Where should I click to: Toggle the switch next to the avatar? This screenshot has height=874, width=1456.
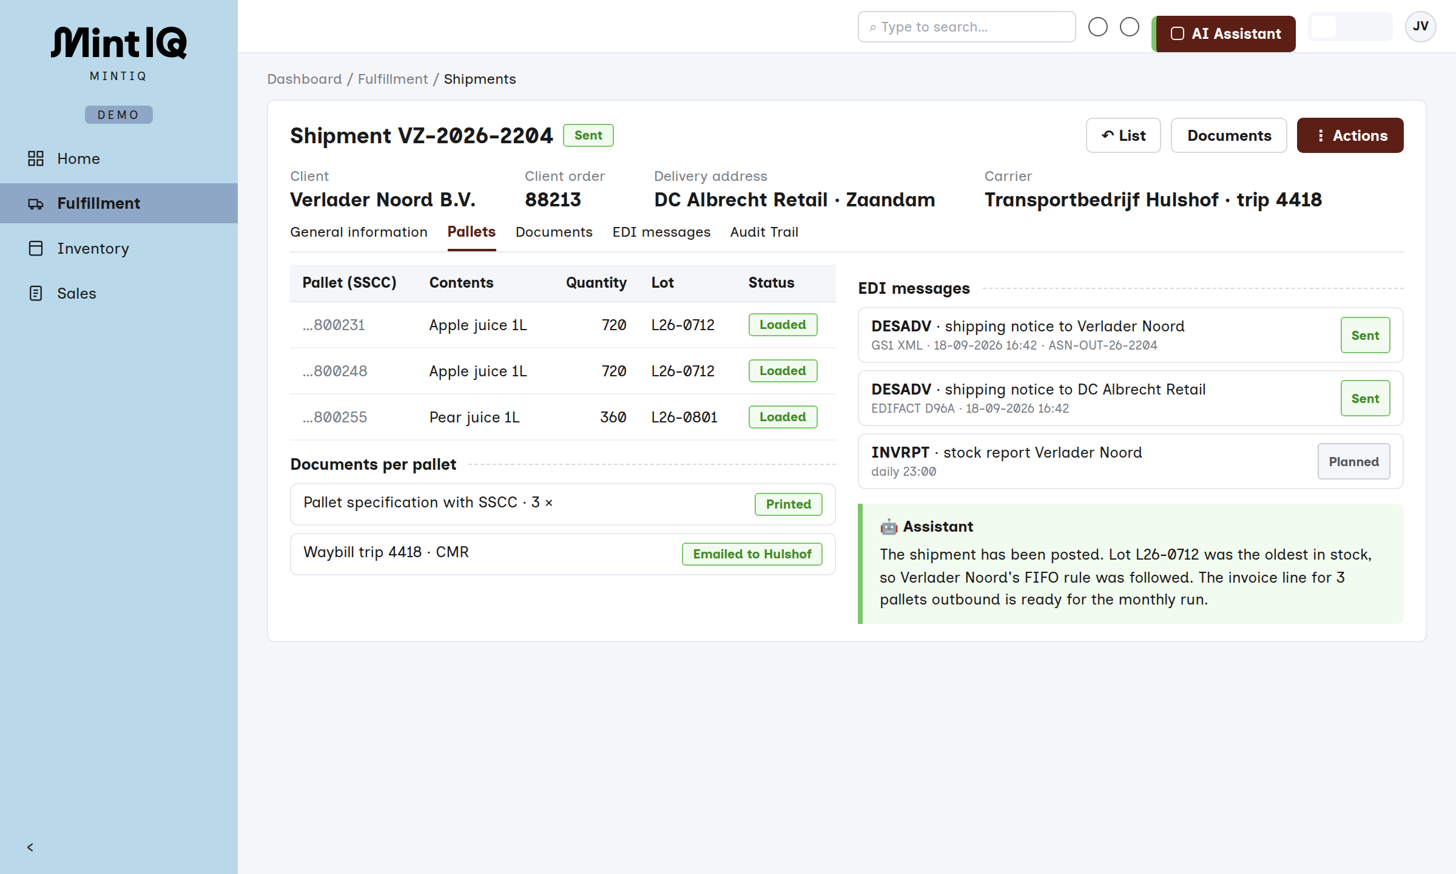[x=1350, y=27]
